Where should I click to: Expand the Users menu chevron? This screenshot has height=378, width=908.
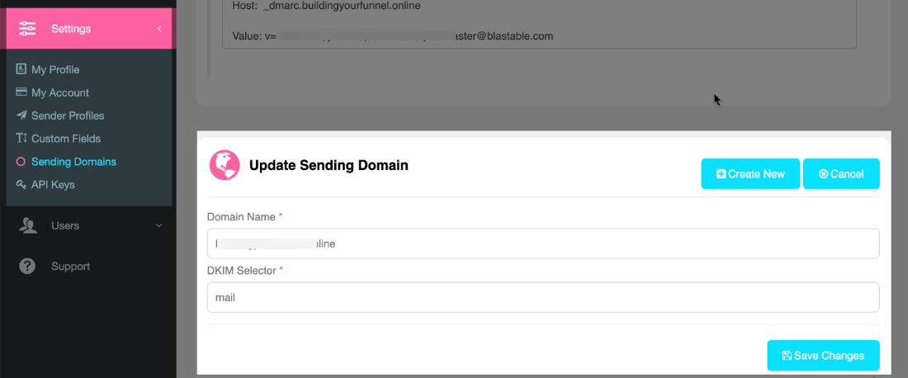158,225
